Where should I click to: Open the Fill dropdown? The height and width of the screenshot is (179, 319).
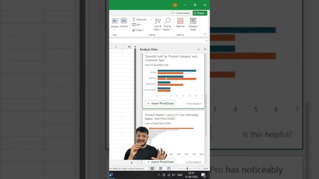click(137, 25)
